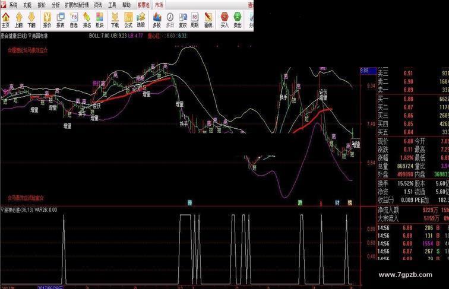Click the cyan 增 marker above the indicator pane
Image resolution: width=449 pixels, height=289 pixels.
tap(189, 203)
